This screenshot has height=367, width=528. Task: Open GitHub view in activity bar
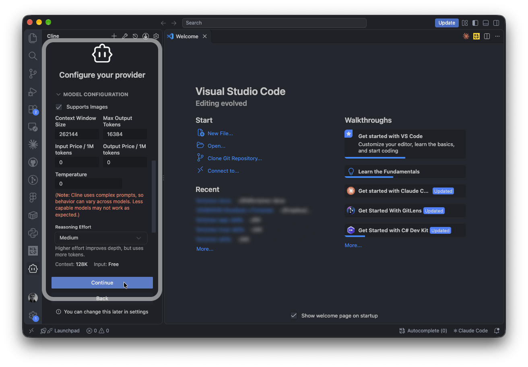click(33, 163)
